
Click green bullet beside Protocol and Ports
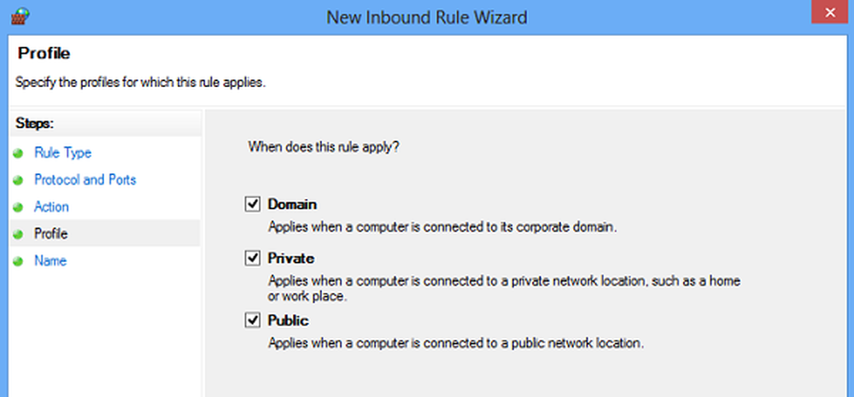point(19,180)
